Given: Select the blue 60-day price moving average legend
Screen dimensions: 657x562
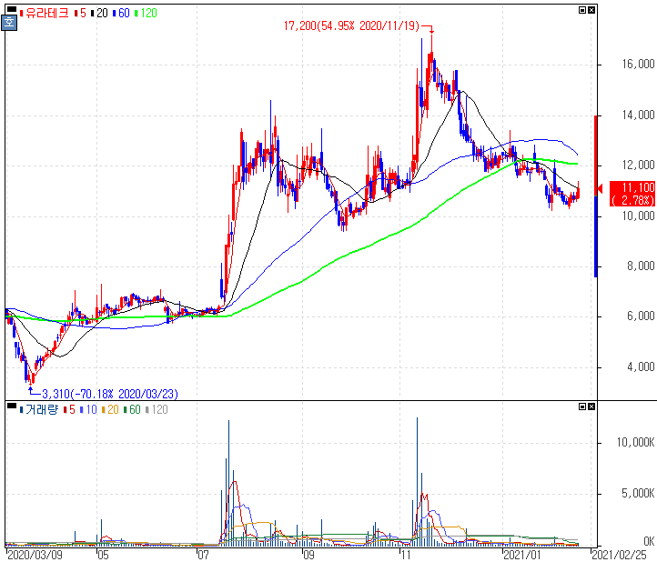Looking at the screenshot, I should 121,14.
